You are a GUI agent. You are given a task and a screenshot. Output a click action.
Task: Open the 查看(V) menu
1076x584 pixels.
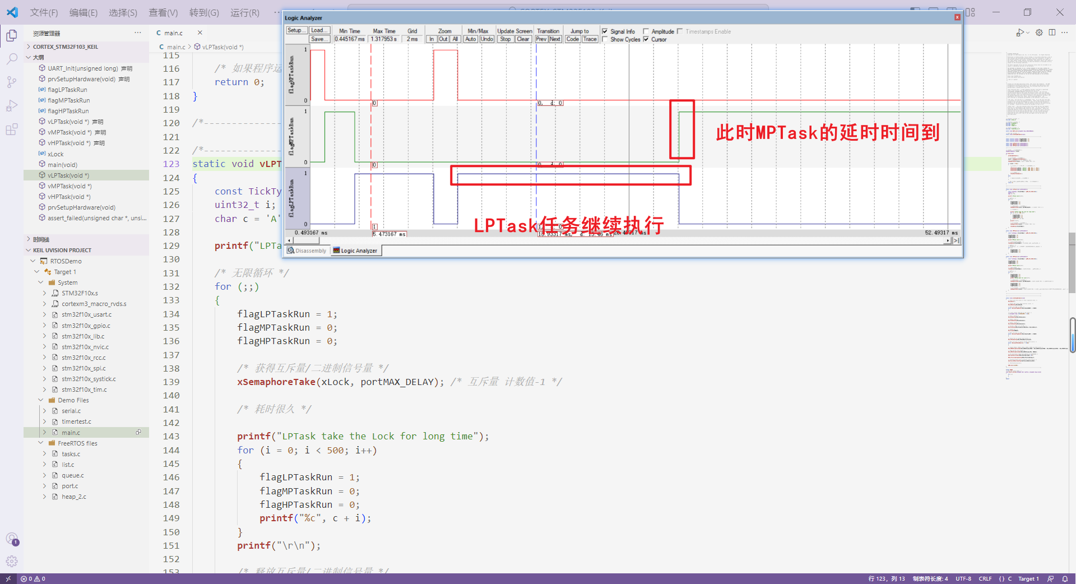point(163,12)
